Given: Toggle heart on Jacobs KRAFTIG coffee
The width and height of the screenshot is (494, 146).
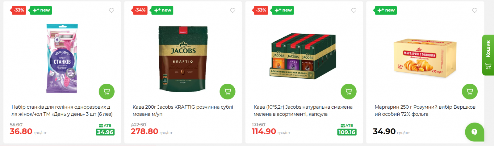Looking at the screenshot, I should (232, 10).
